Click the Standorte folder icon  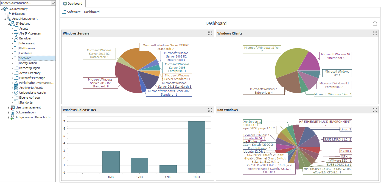16,102
